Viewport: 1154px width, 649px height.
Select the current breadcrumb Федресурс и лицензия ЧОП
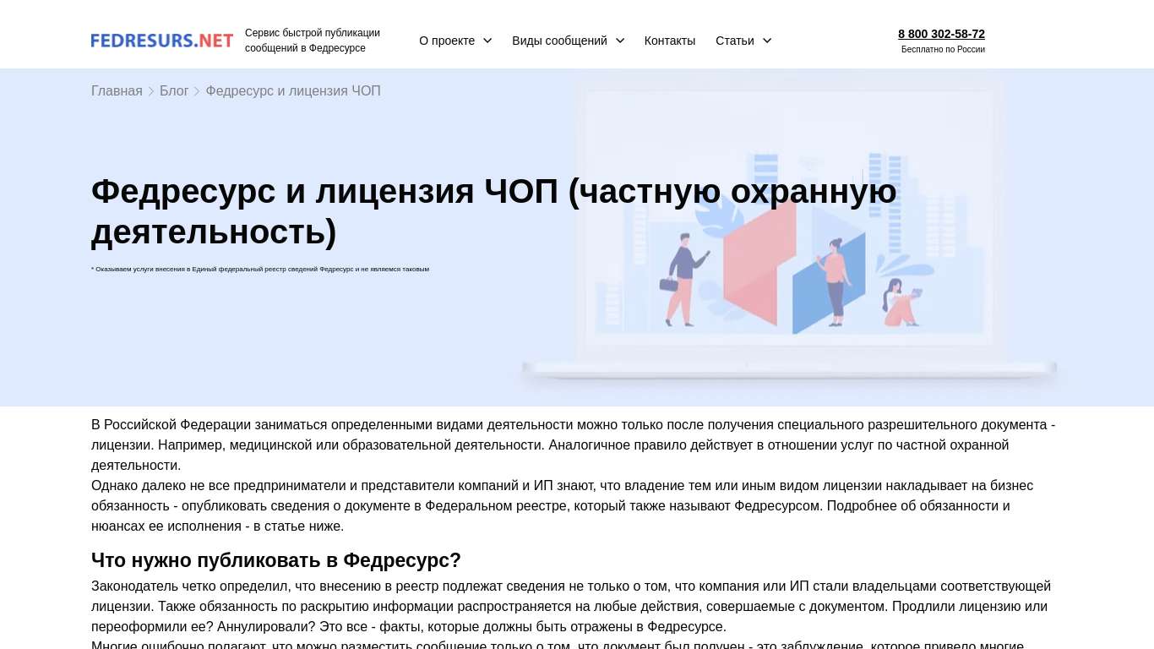pyautogui.click(x=293, y=90)
